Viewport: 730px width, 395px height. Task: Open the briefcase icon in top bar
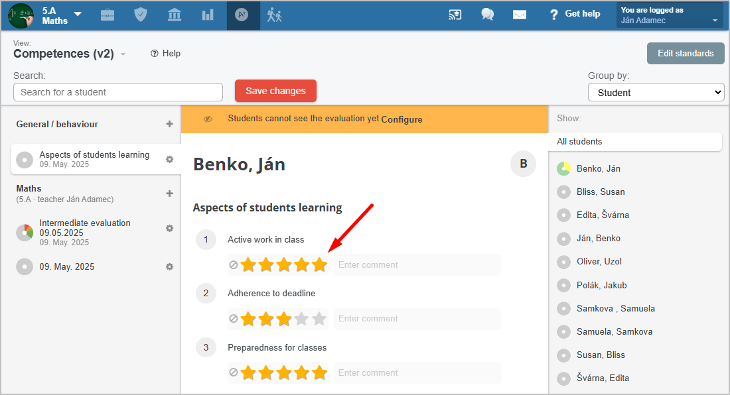click(108, 15)
